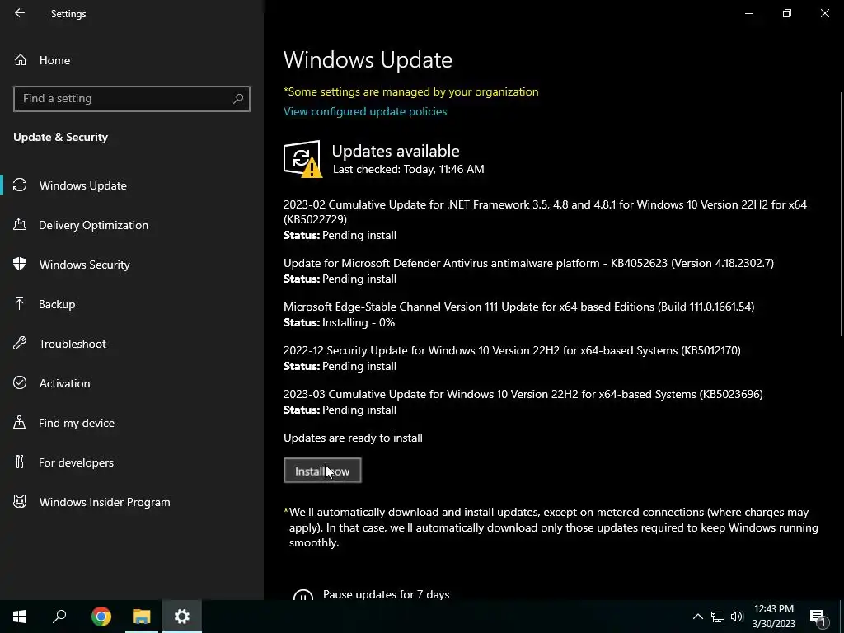Click the Microsoft Defender Antivirus KB4052623 update text

click(528, 263)
